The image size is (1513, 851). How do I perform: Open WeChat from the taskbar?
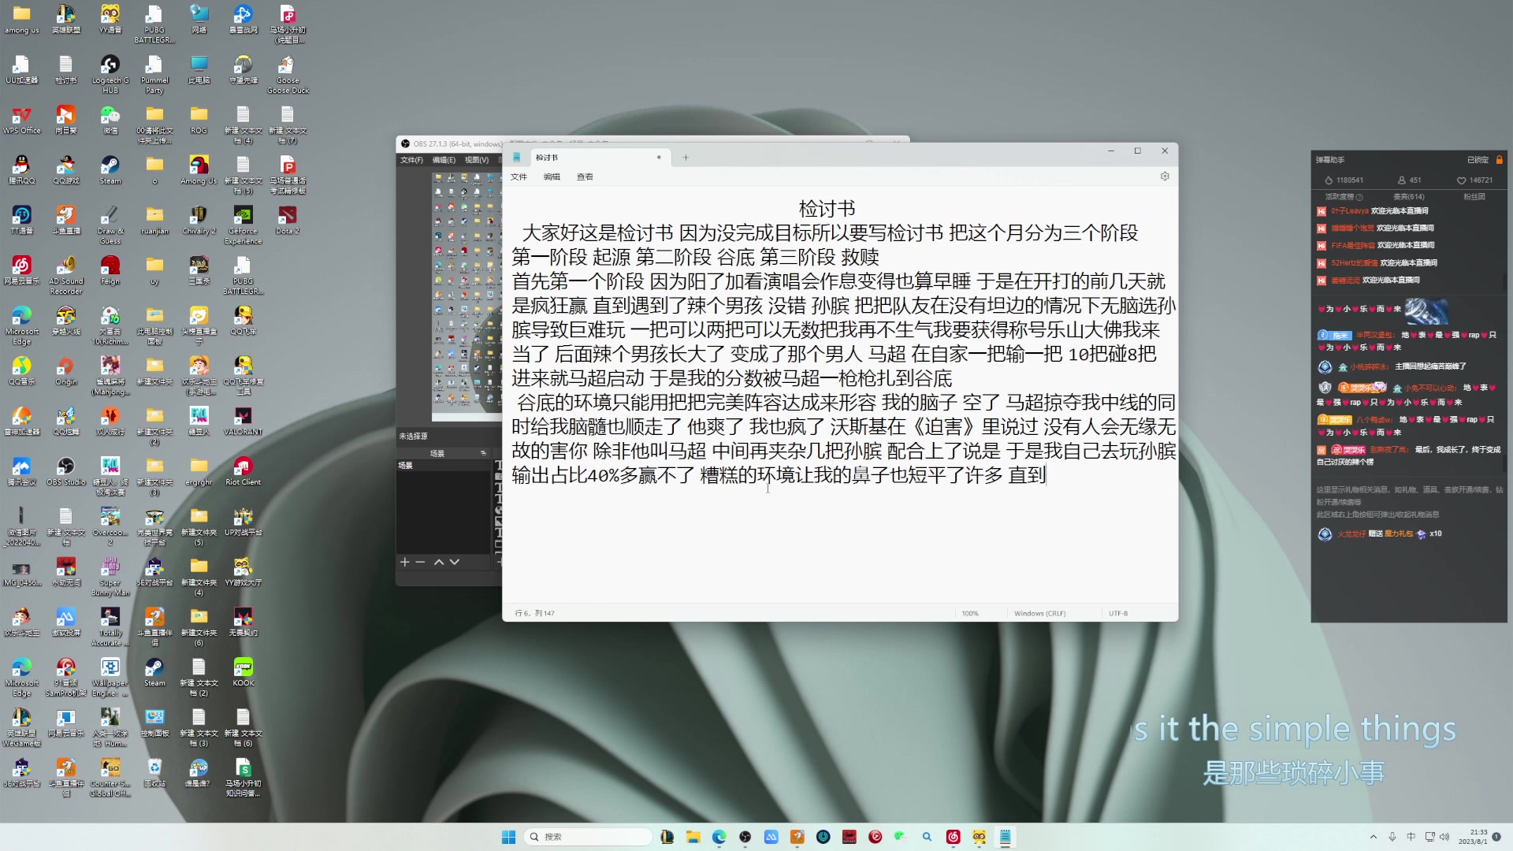(901, 837)
